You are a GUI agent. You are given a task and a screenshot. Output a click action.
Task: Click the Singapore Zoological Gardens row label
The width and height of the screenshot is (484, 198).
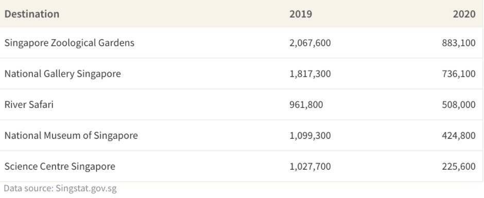coord(70,43)
